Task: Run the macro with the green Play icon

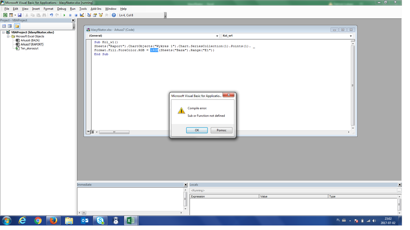Action: click(64, 15)
